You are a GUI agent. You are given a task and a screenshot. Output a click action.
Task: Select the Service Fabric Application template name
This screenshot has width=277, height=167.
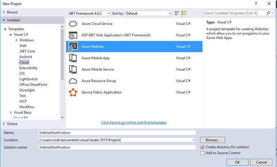pos(101,92)
